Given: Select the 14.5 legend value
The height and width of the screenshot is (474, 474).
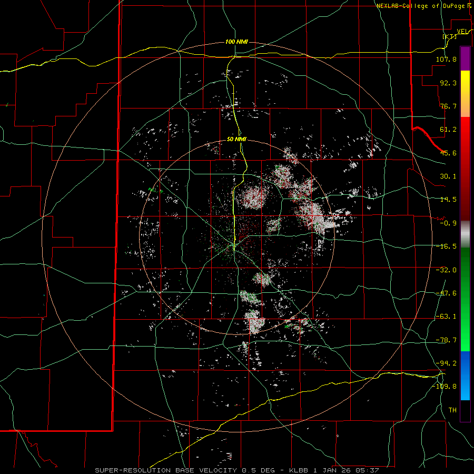Looking at the screenshot, I should pyautogui.click(x=448, y=200).
